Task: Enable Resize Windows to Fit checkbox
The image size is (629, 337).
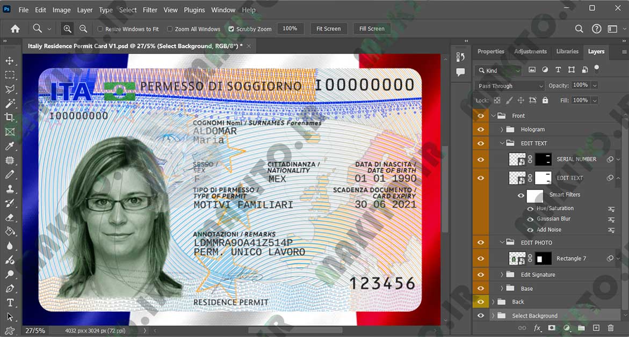Action: pyautogui.click(x=100, y=29)
